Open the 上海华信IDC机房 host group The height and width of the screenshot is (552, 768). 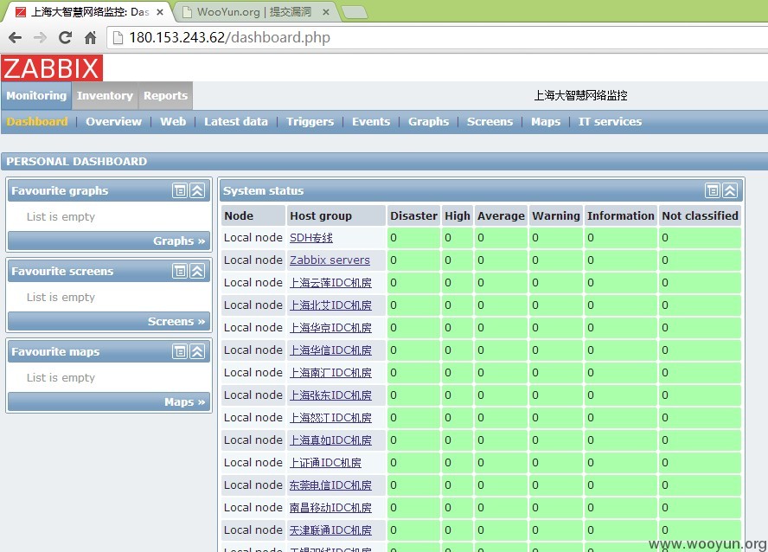[330, 350]
